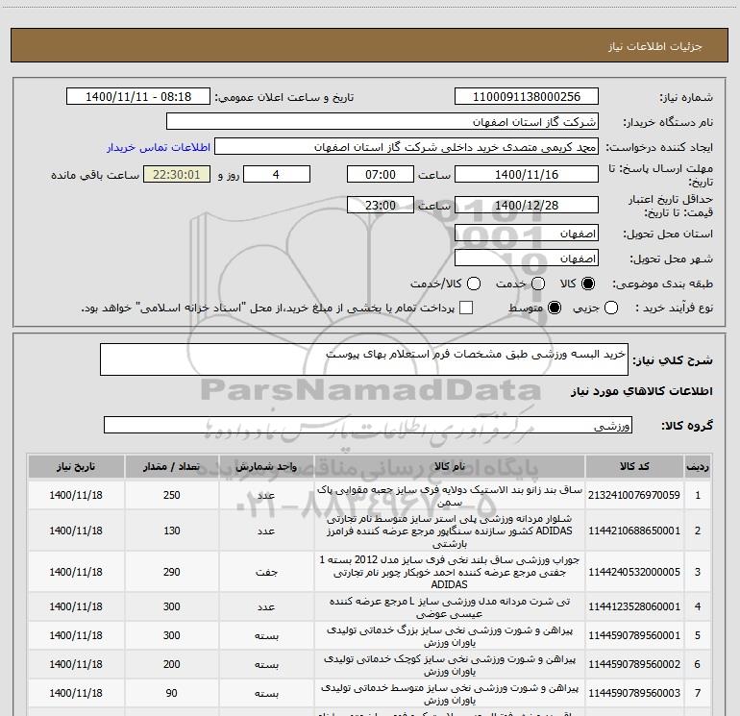740x716 pixels.
Task: Click the نام کالا column header
Action: click(450, 467)
